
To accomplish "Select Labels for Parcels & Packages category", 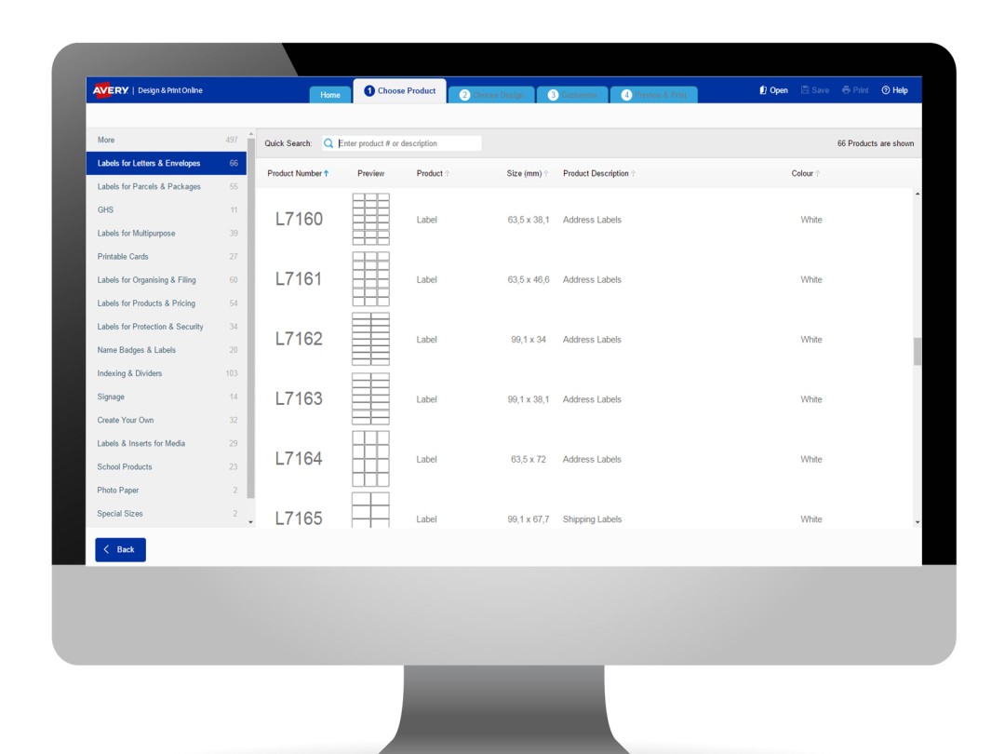I will pyautogui.click(x=167, y=186).
